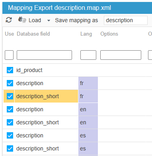
Task: Click the Use filter checkbox box
Action: point(9,55)
